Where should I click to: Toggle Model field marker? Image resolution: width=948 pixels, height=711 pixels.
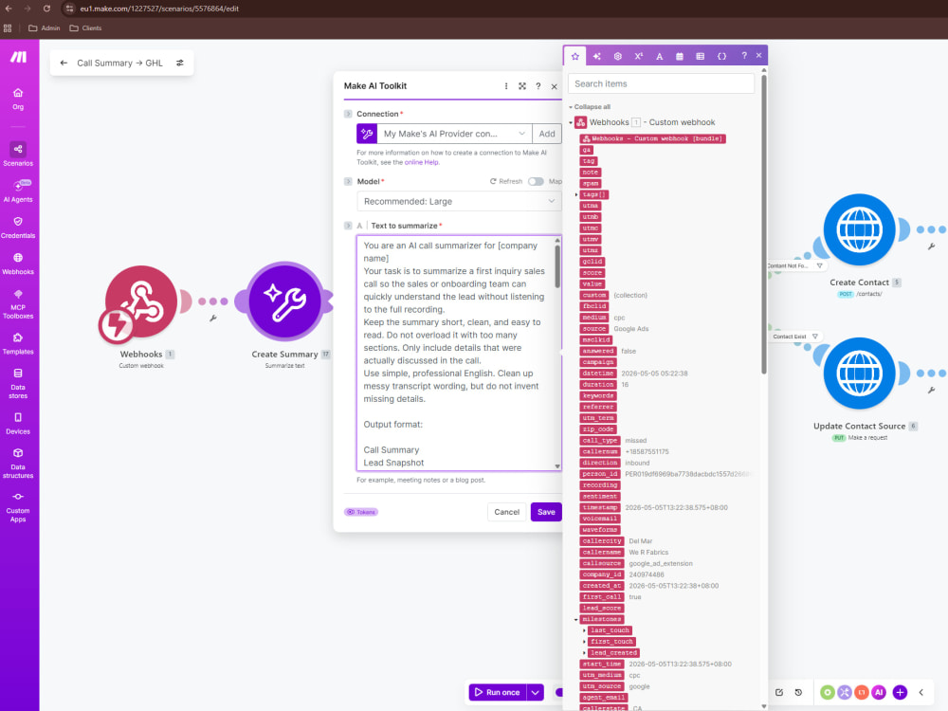pyautogui.click(x=348, y=181)
